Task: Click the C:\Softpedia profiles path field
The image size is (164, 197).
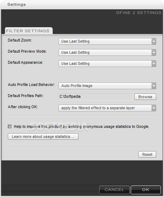Action: (x=96, y=97)
